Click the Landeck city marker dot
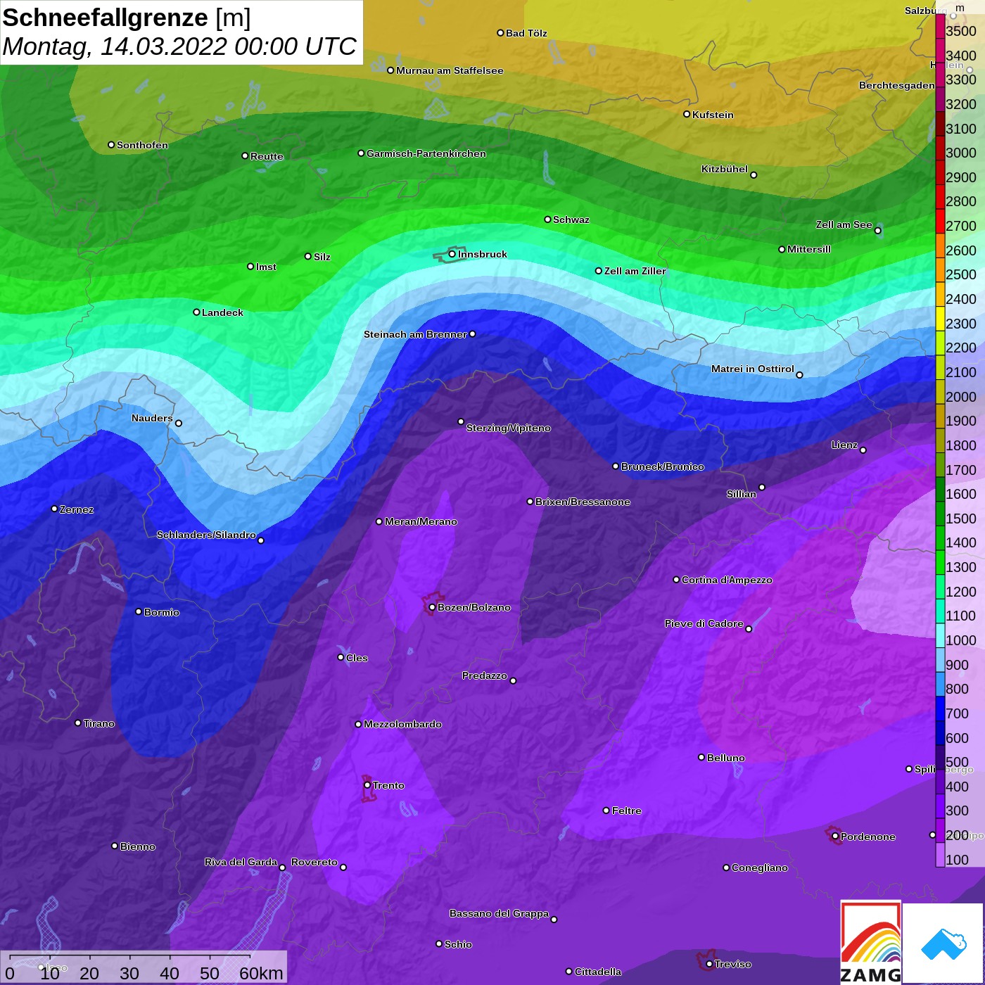The width and height of the screenshot is (985, 985). [x=196, y=312]
